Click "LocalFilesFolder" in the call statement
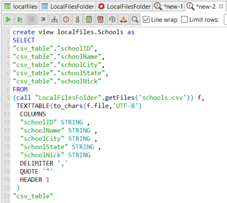This screenshot has width=227, height=203. 68,98
